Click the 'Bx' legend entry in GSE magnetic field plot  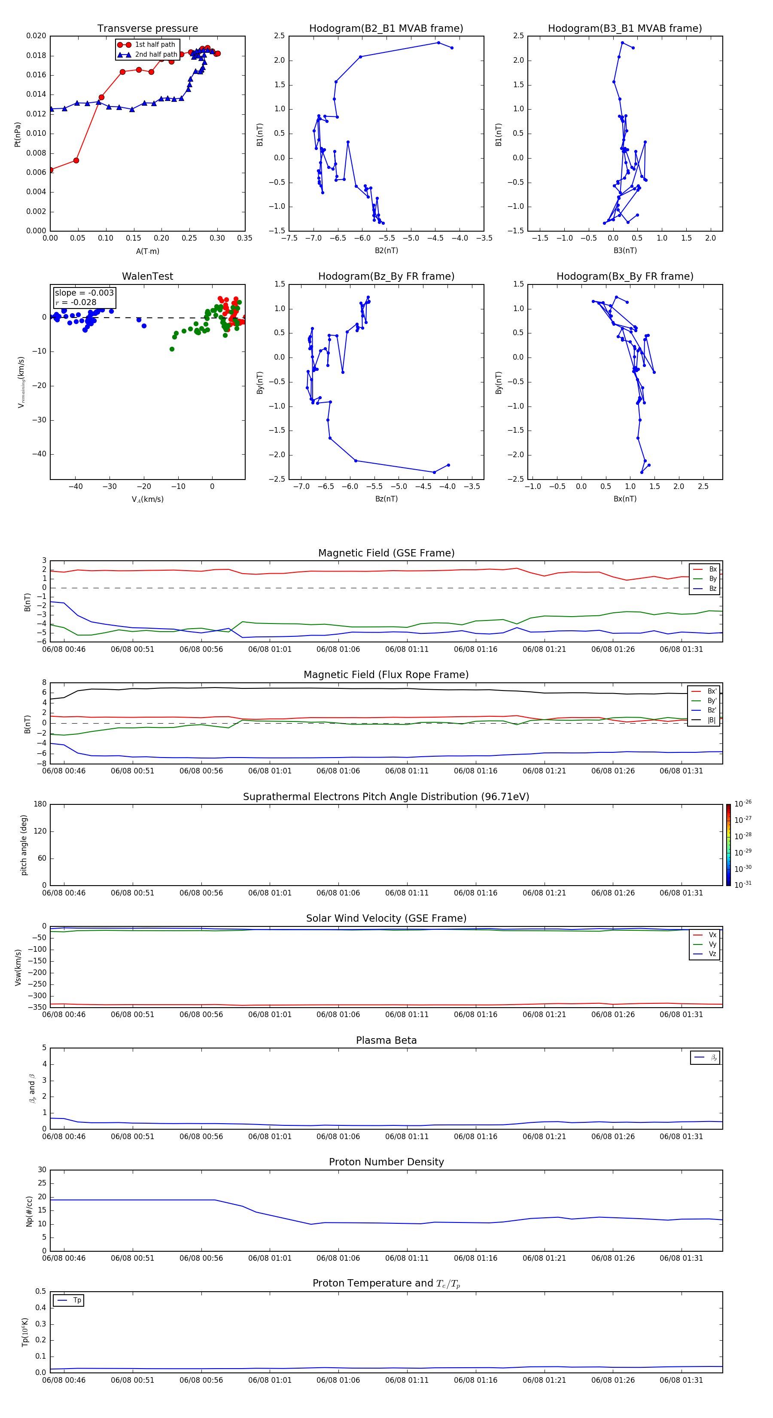coord(705,569)
